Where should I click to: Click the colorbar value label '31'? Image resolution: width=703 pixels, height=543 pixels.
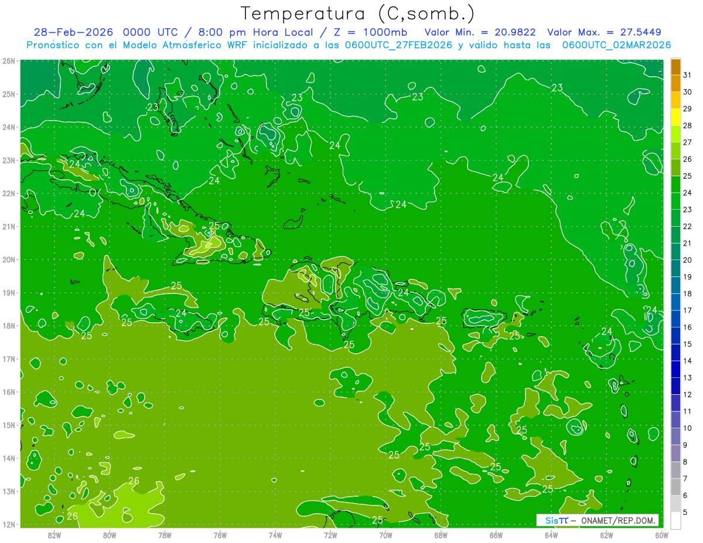coord(687,75)
